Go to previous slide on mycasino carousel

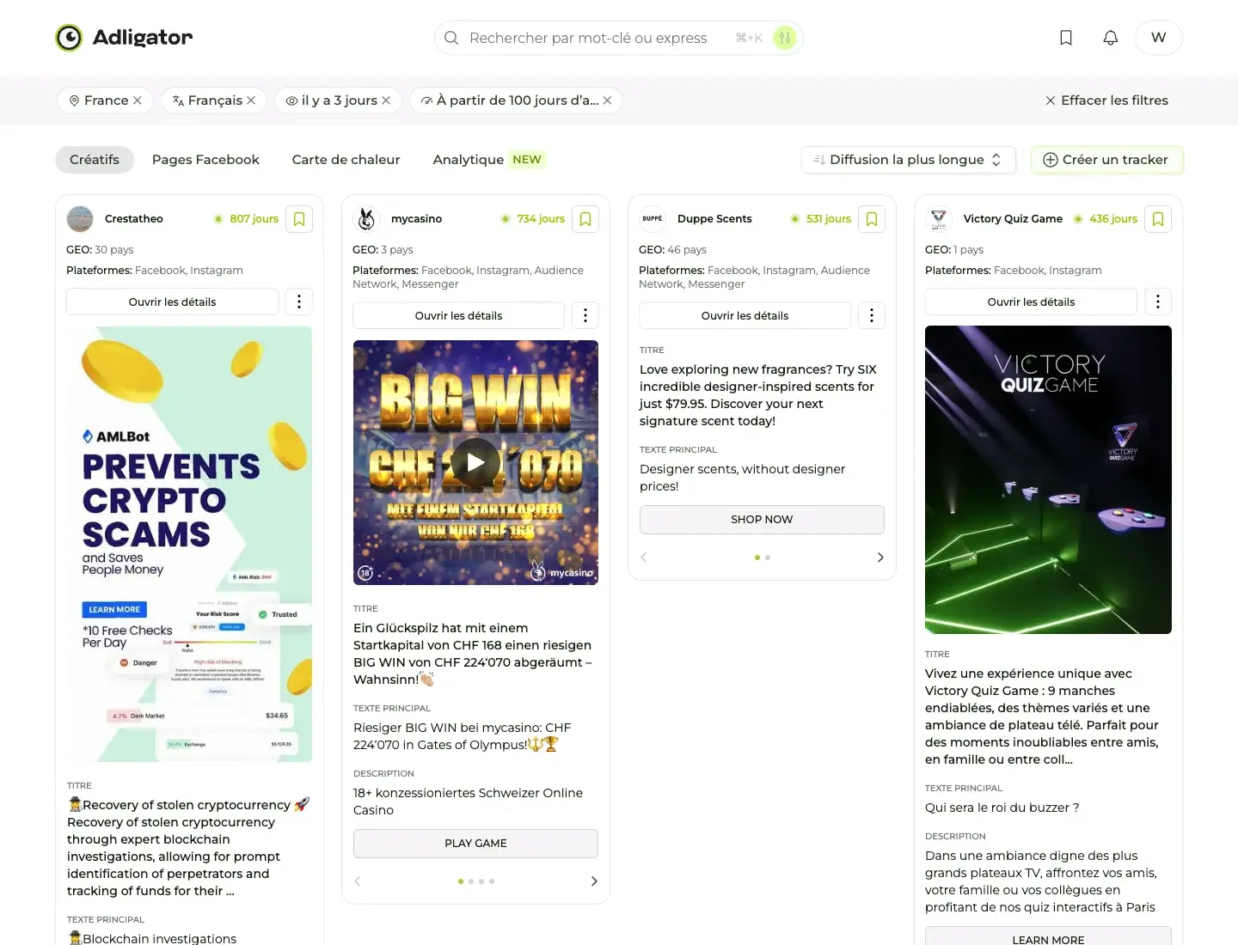click(x=358, y=881)
